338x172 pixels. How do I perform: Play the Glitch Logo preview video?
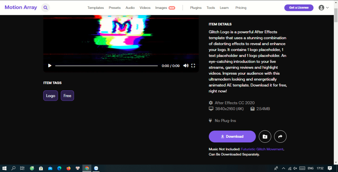click(50, 65)
